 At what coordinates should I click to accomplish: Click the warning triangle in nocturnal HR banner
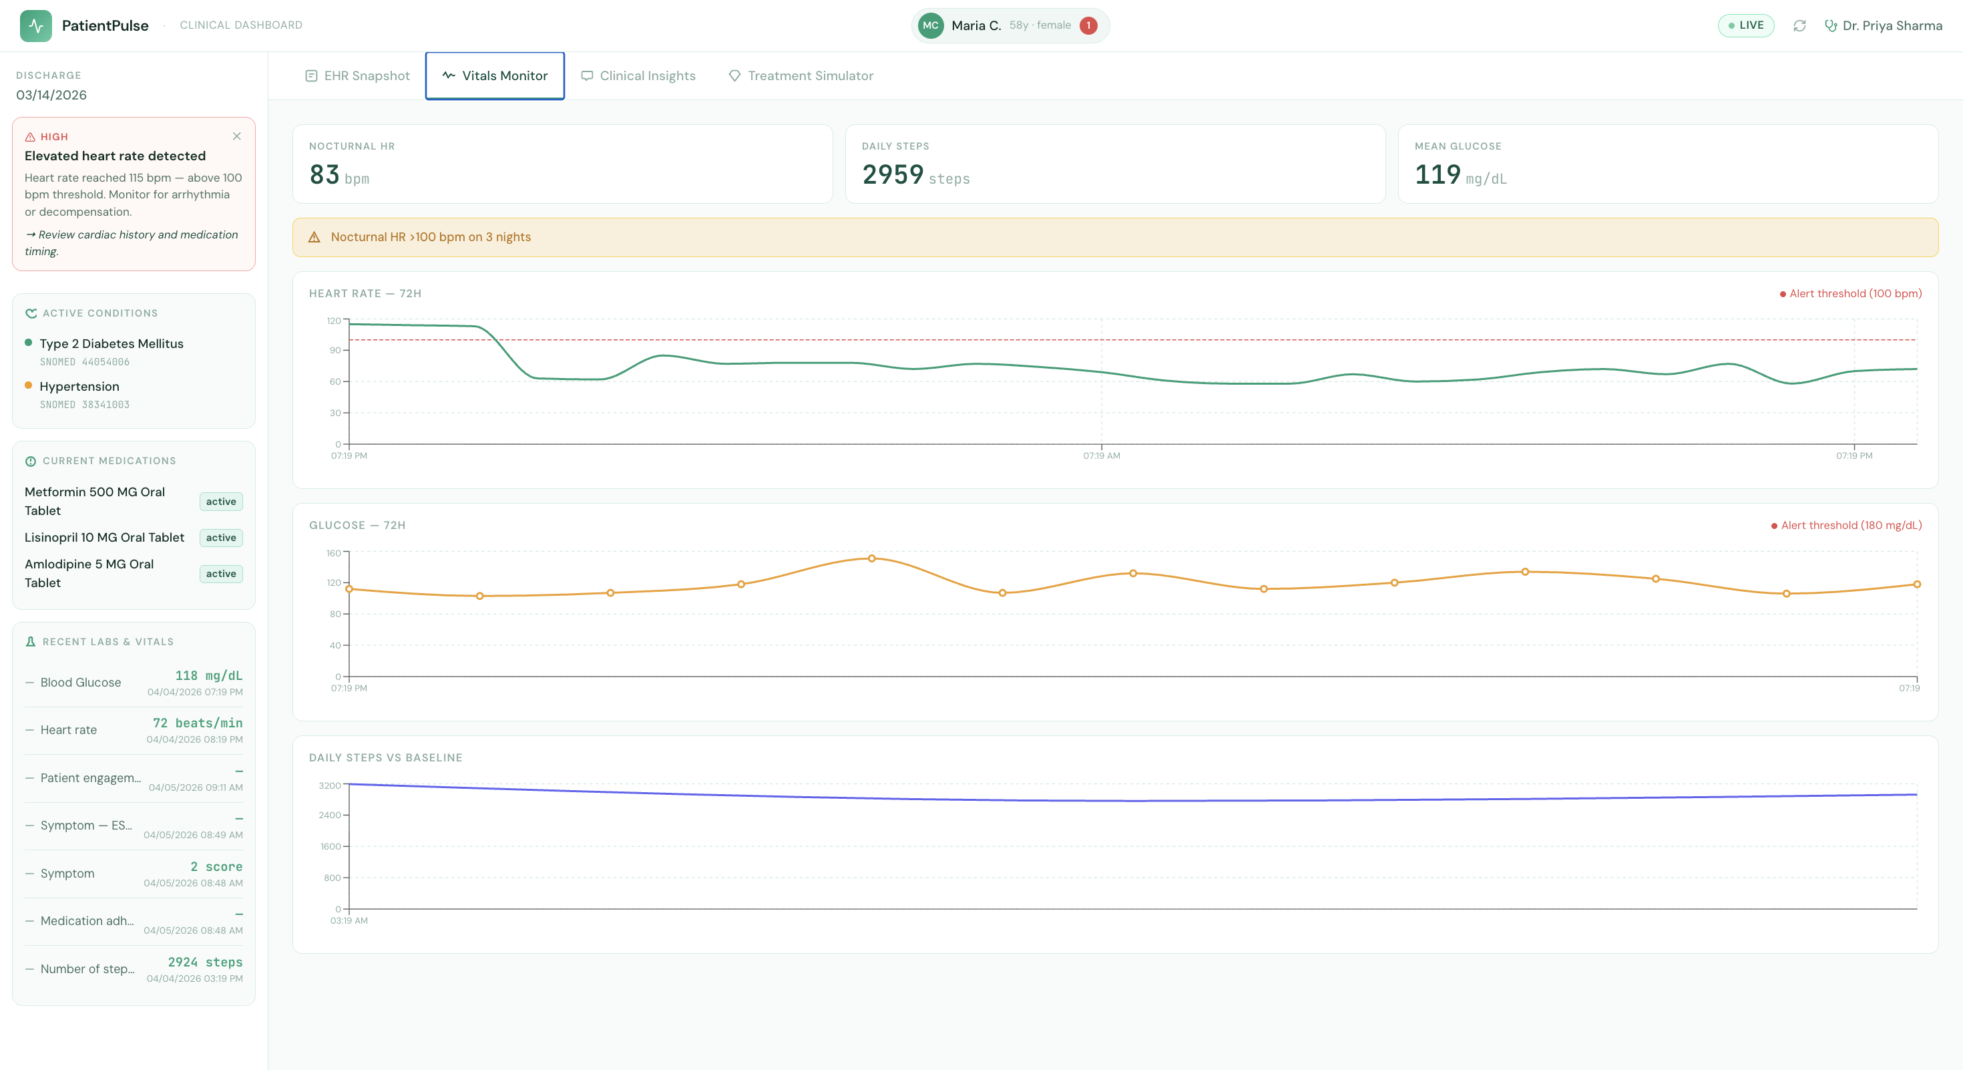click(x=314, y=238)
